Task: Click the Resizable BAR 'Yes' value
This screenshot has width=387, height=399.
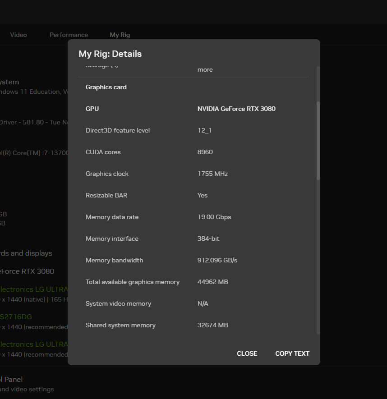Action: pyautogui.click(x=202, y=195)
